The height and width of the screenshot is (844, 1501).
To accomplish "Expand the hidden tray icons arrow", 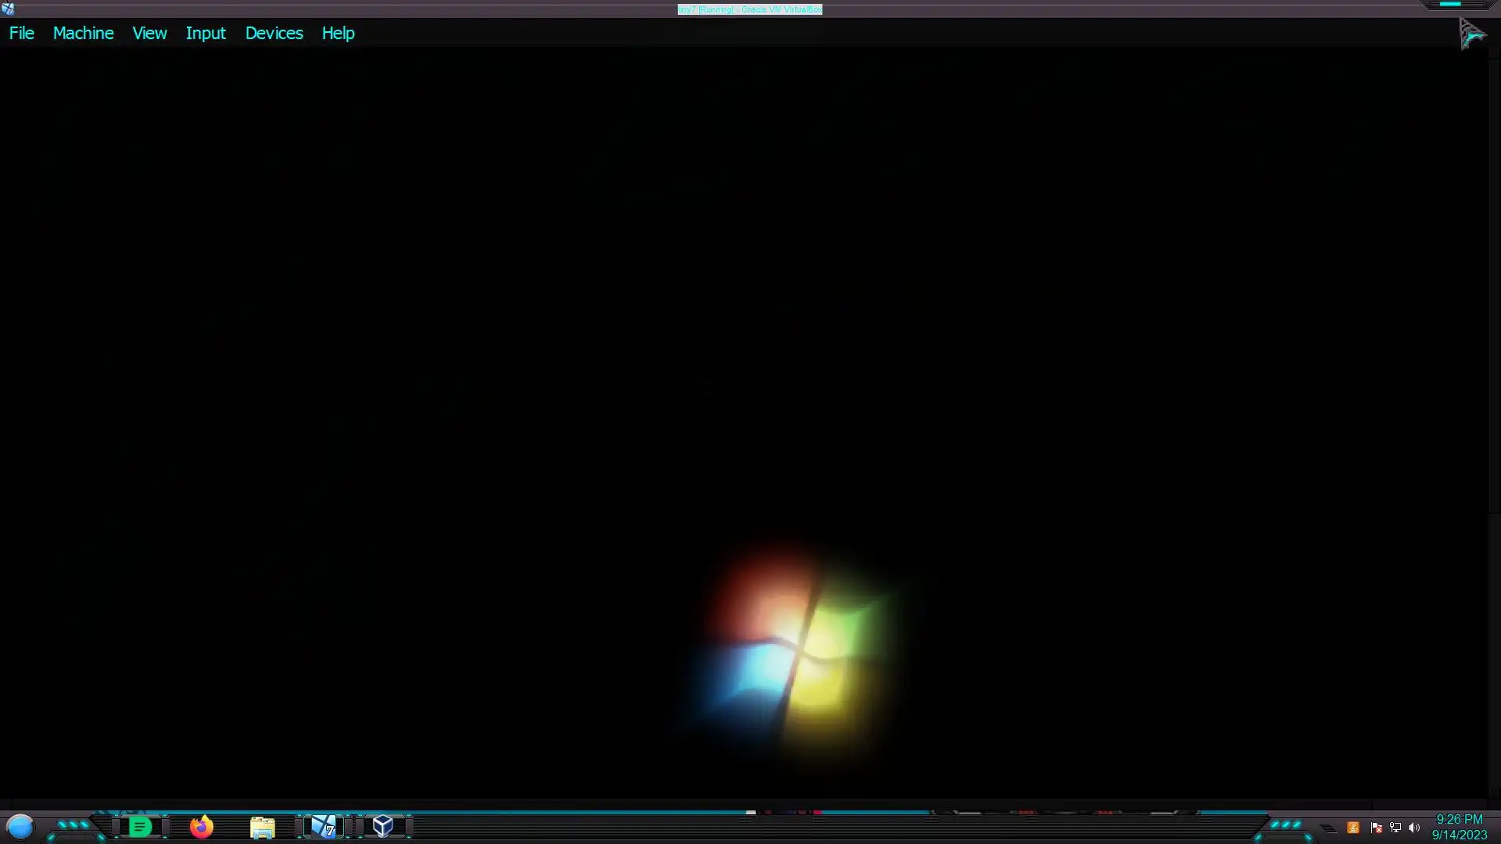I will pyautogui.click(x=1328, y=828).
